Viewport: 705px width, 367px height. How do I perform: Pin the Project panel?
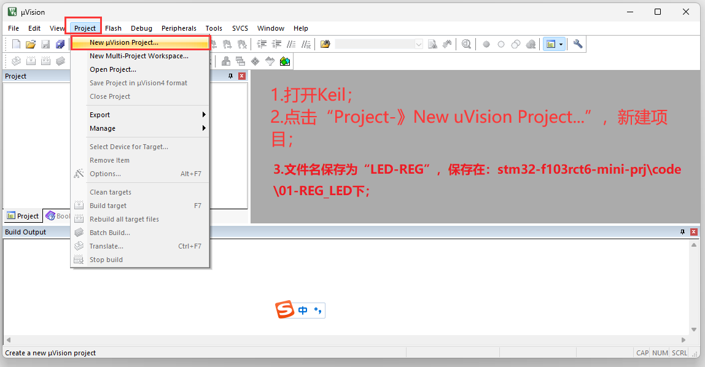[231, 76]
